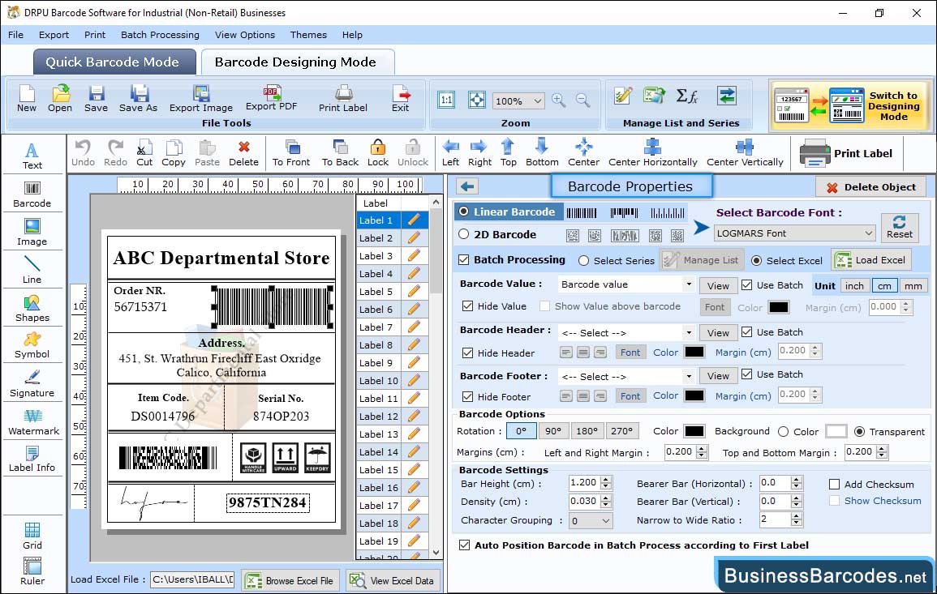Uncheck Hide Value checkbox
937x594 pixels.
(x=468, y=306)
